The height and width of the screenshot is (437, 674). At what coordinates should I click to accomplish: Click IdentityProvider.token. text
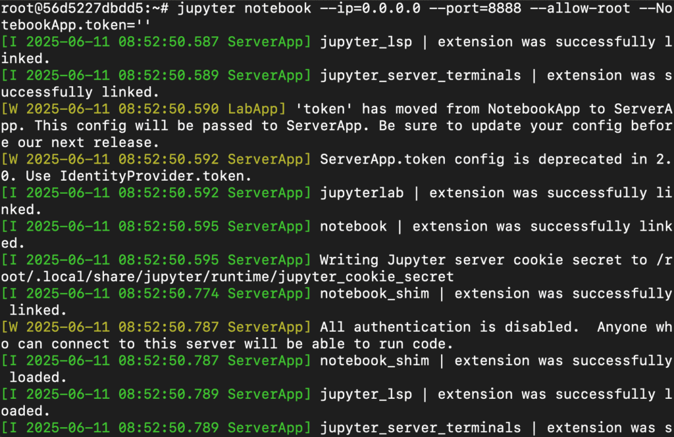coord(155,176)
